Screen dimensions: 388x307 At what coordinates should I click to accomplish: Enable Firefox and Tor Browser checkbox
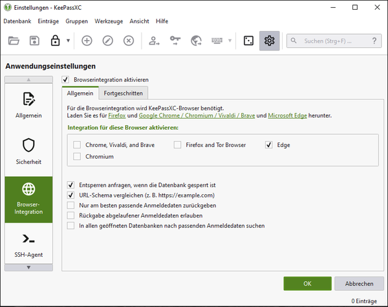coord(177,145)
